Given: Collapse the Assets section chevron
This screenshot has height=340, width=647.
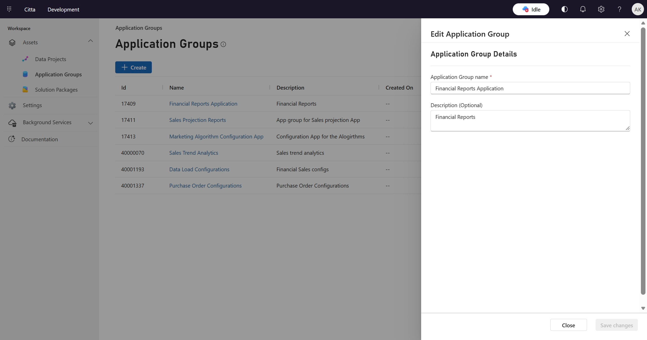Looking at the screenshot, I should 90,41.
